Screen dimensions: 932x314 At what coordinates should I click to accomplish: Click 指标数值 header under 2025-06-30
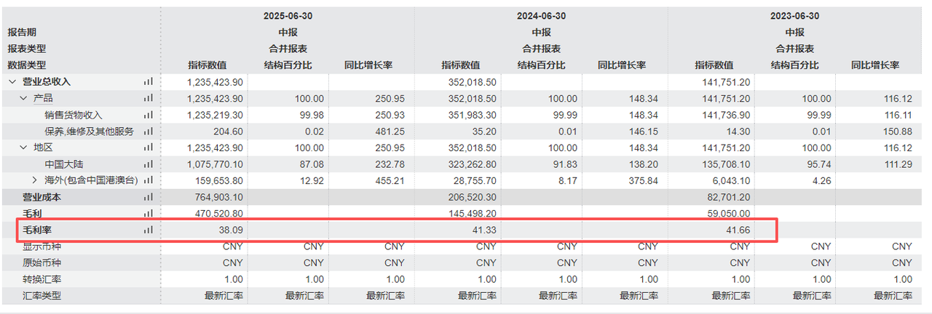tap(208, 65)
